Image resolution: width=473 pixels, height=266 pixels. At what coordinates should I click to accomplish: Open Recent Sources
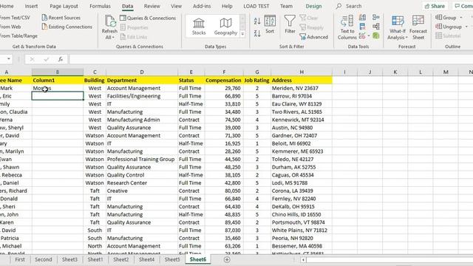(61, 18)
